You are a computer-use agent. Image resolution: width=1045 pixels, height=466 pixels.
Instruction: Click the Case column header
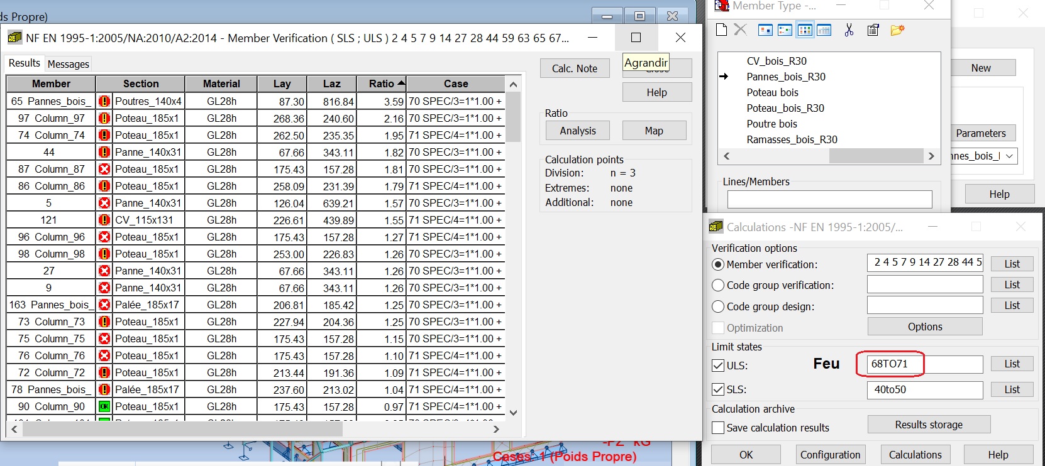(x=456, y=84)
